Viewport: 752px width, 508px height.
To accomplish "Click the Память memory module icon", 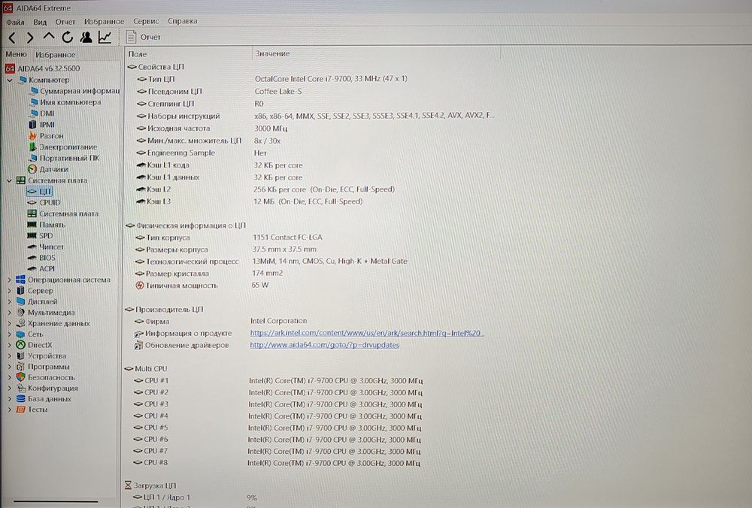I will point(32,225).
